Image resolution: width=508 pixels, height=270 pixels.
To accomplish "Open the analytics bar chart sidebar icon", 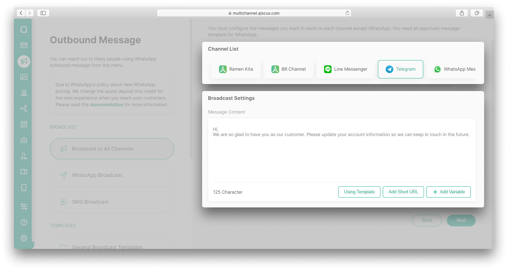I will (24, 93).
